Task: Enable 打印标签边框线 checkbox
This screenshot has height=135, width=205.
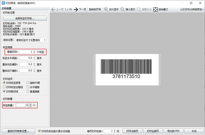Action: (x=4, y=87)
